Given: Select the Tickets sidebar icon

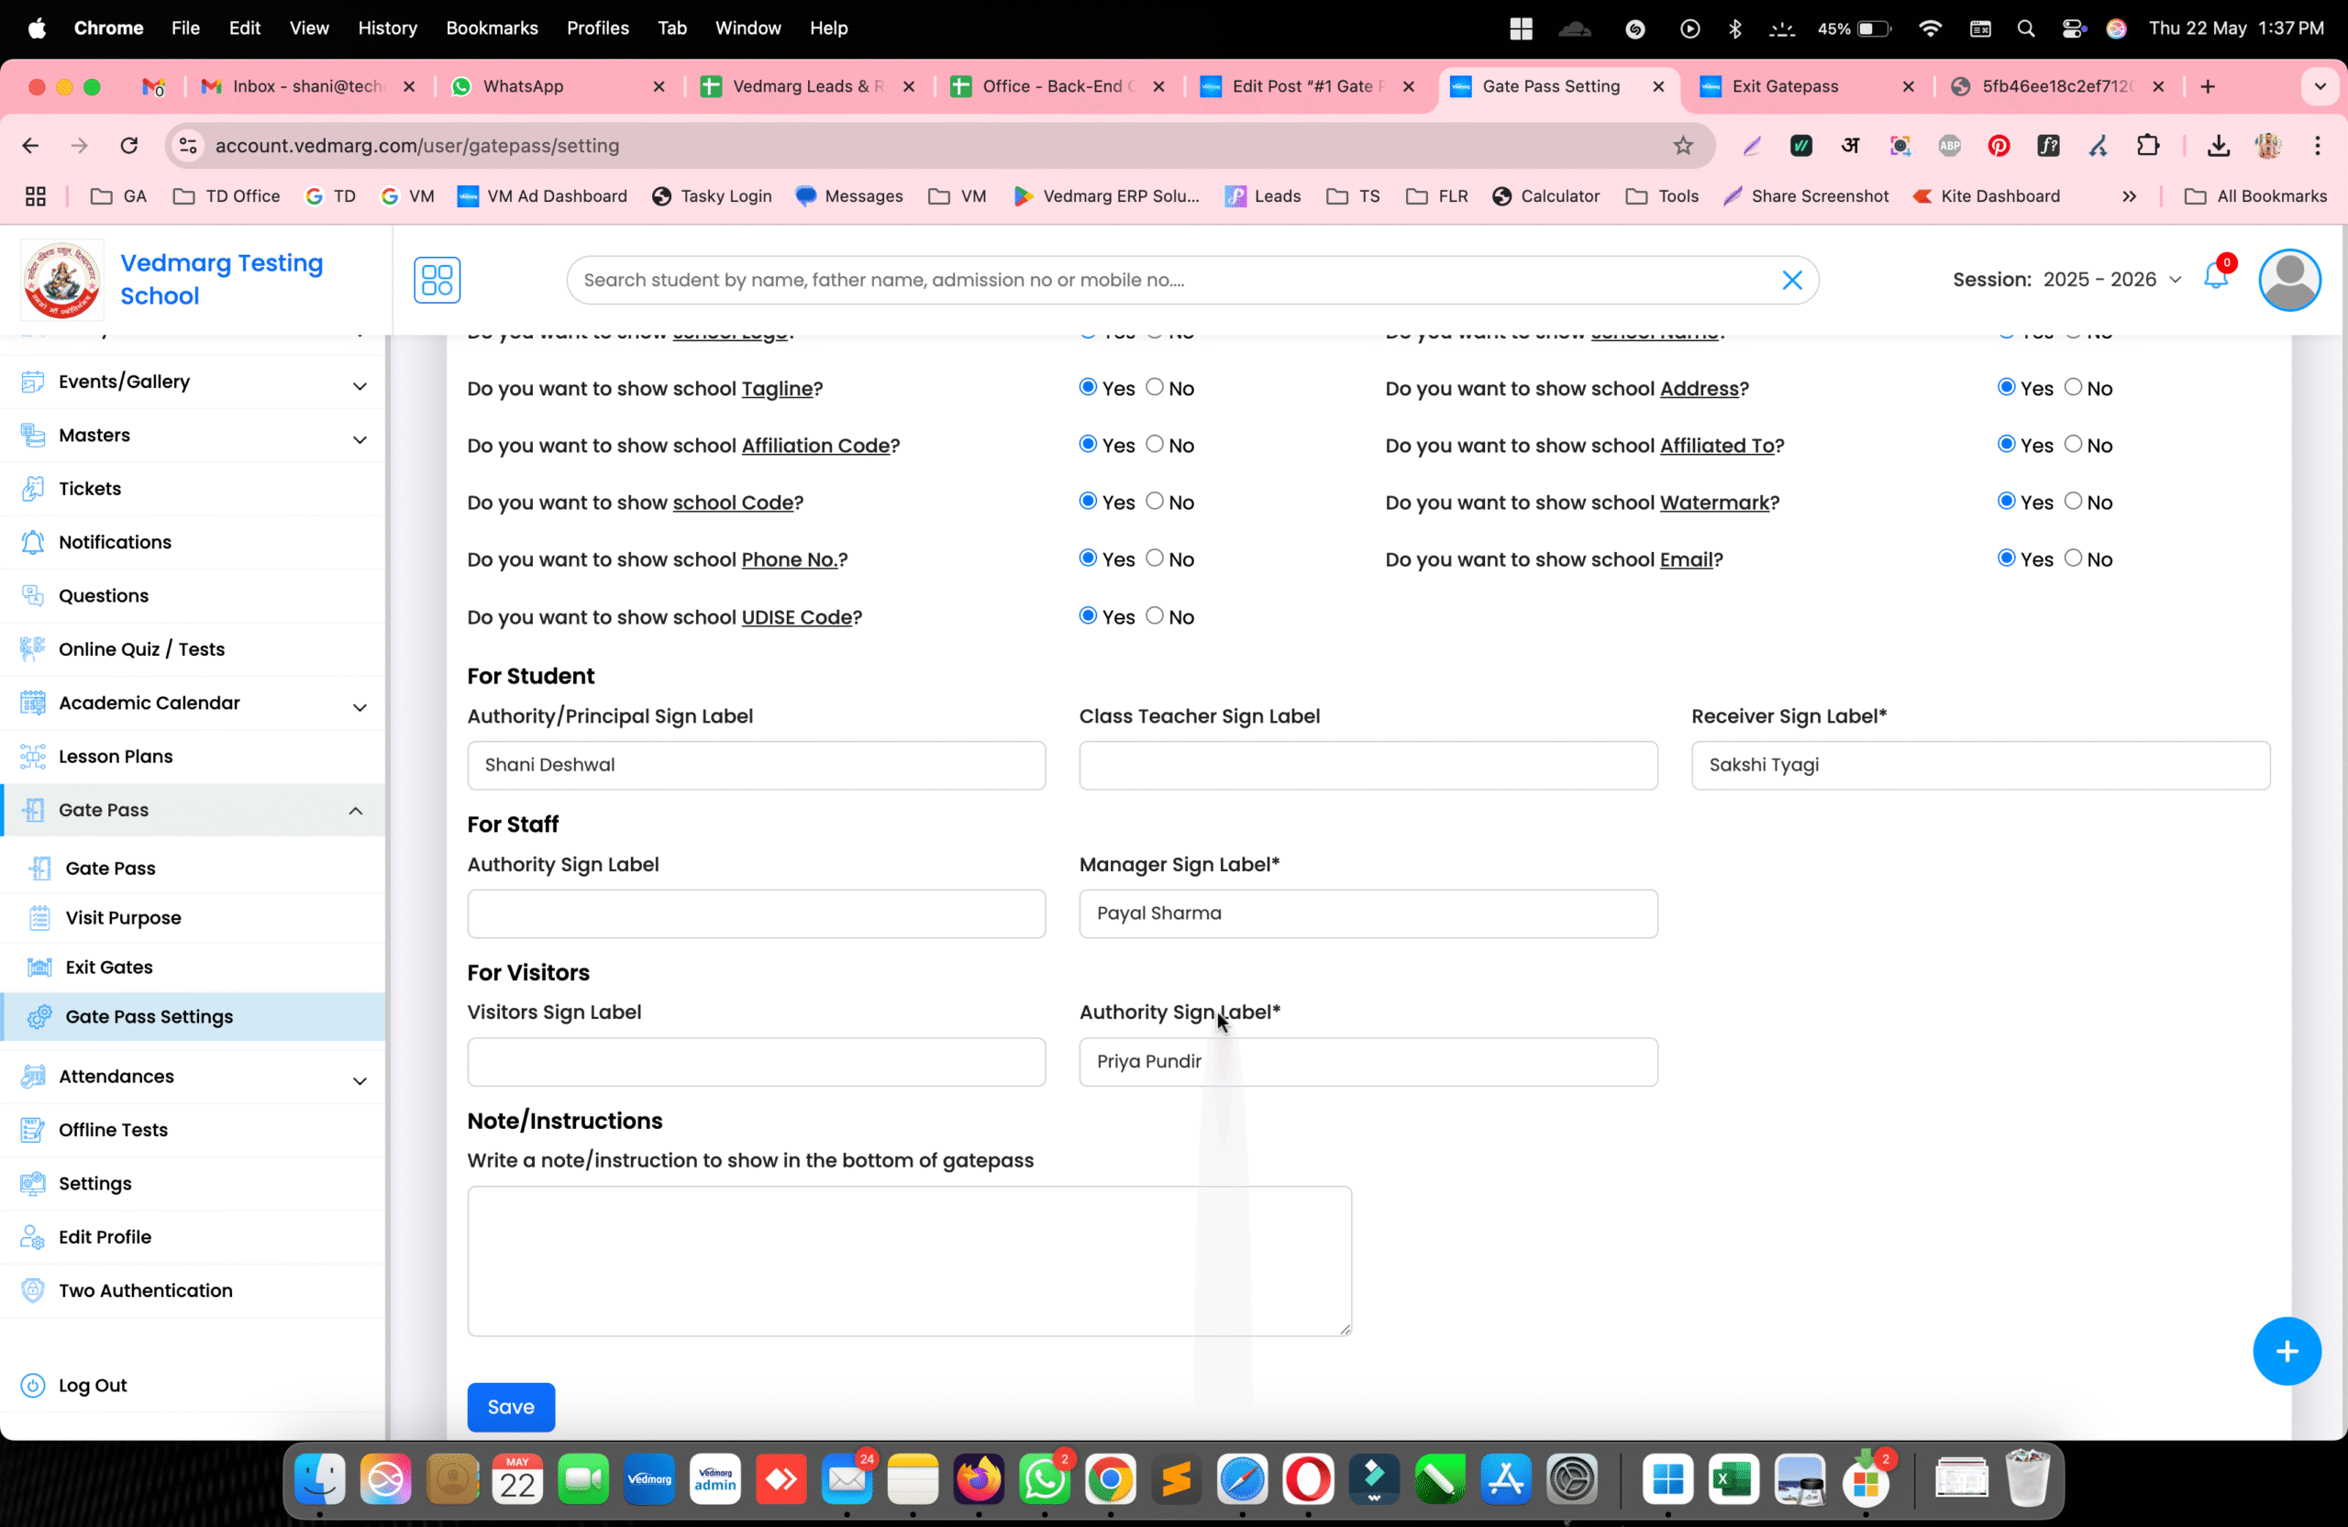Looking at the screenshot, I should coord(35,487).
